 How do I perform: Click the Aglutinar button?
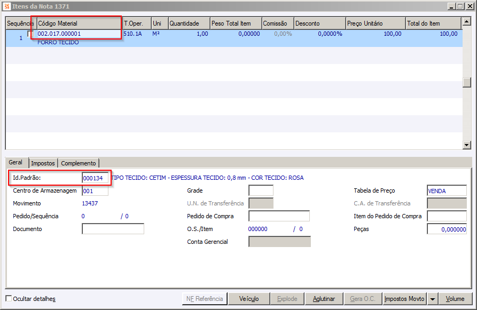[x=324, y=299]
